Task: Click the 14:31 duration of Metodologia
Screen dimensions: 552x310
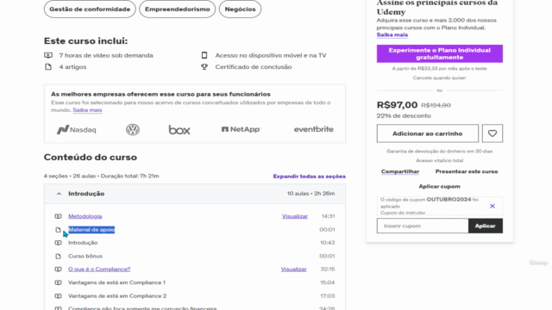Action: [328, 216]
